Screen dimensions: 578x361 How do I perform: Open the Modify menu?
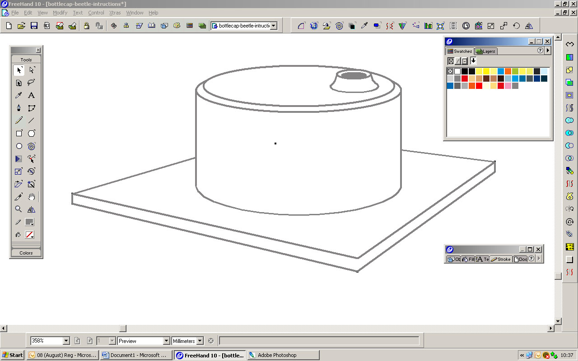click(60, 13)
